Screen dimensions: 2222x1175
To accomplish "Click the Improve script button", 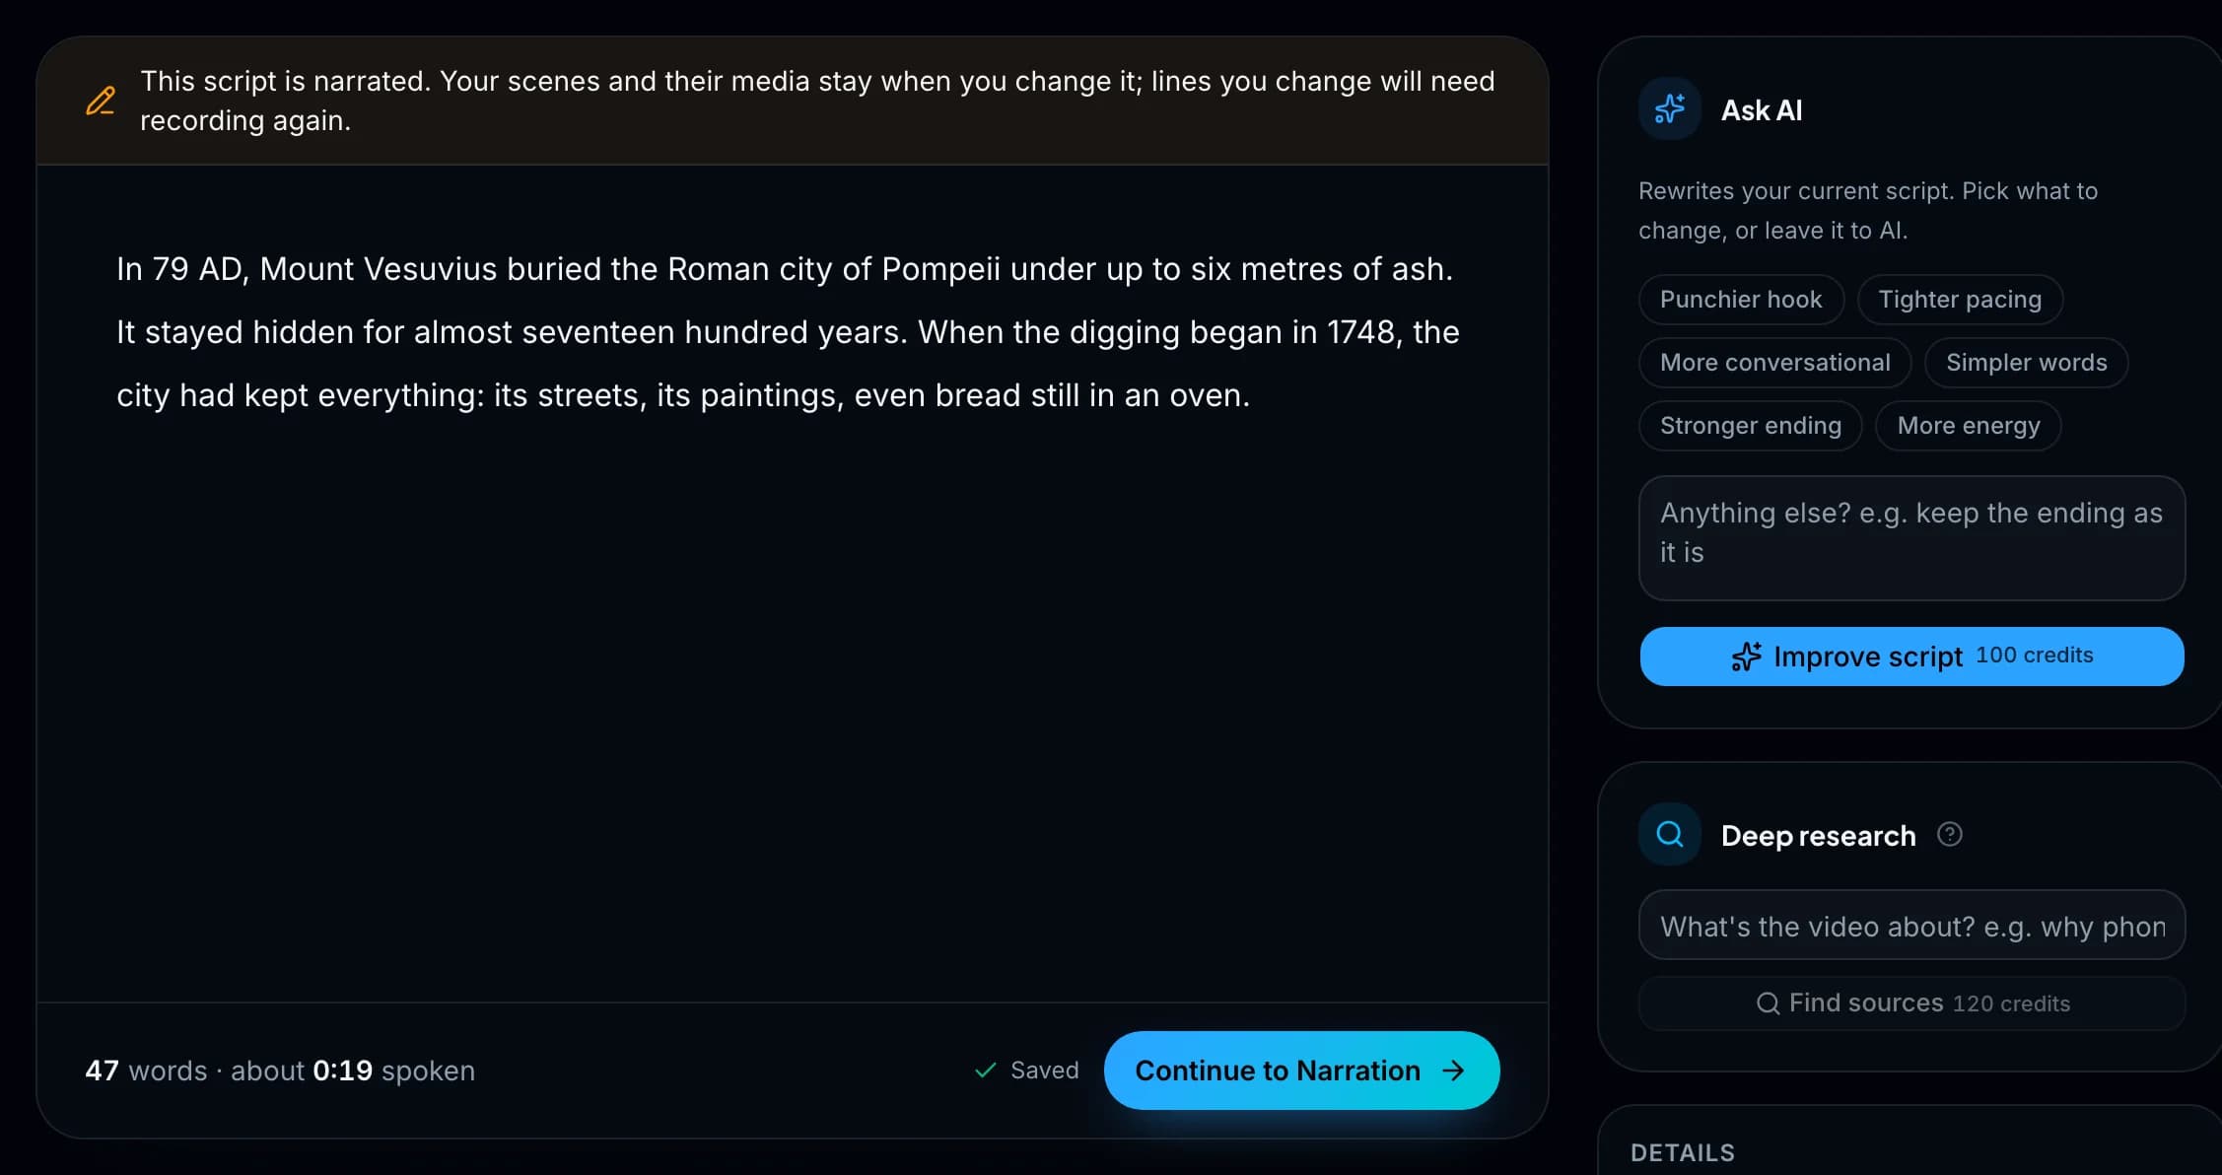I will click(x=1911, y=657).
